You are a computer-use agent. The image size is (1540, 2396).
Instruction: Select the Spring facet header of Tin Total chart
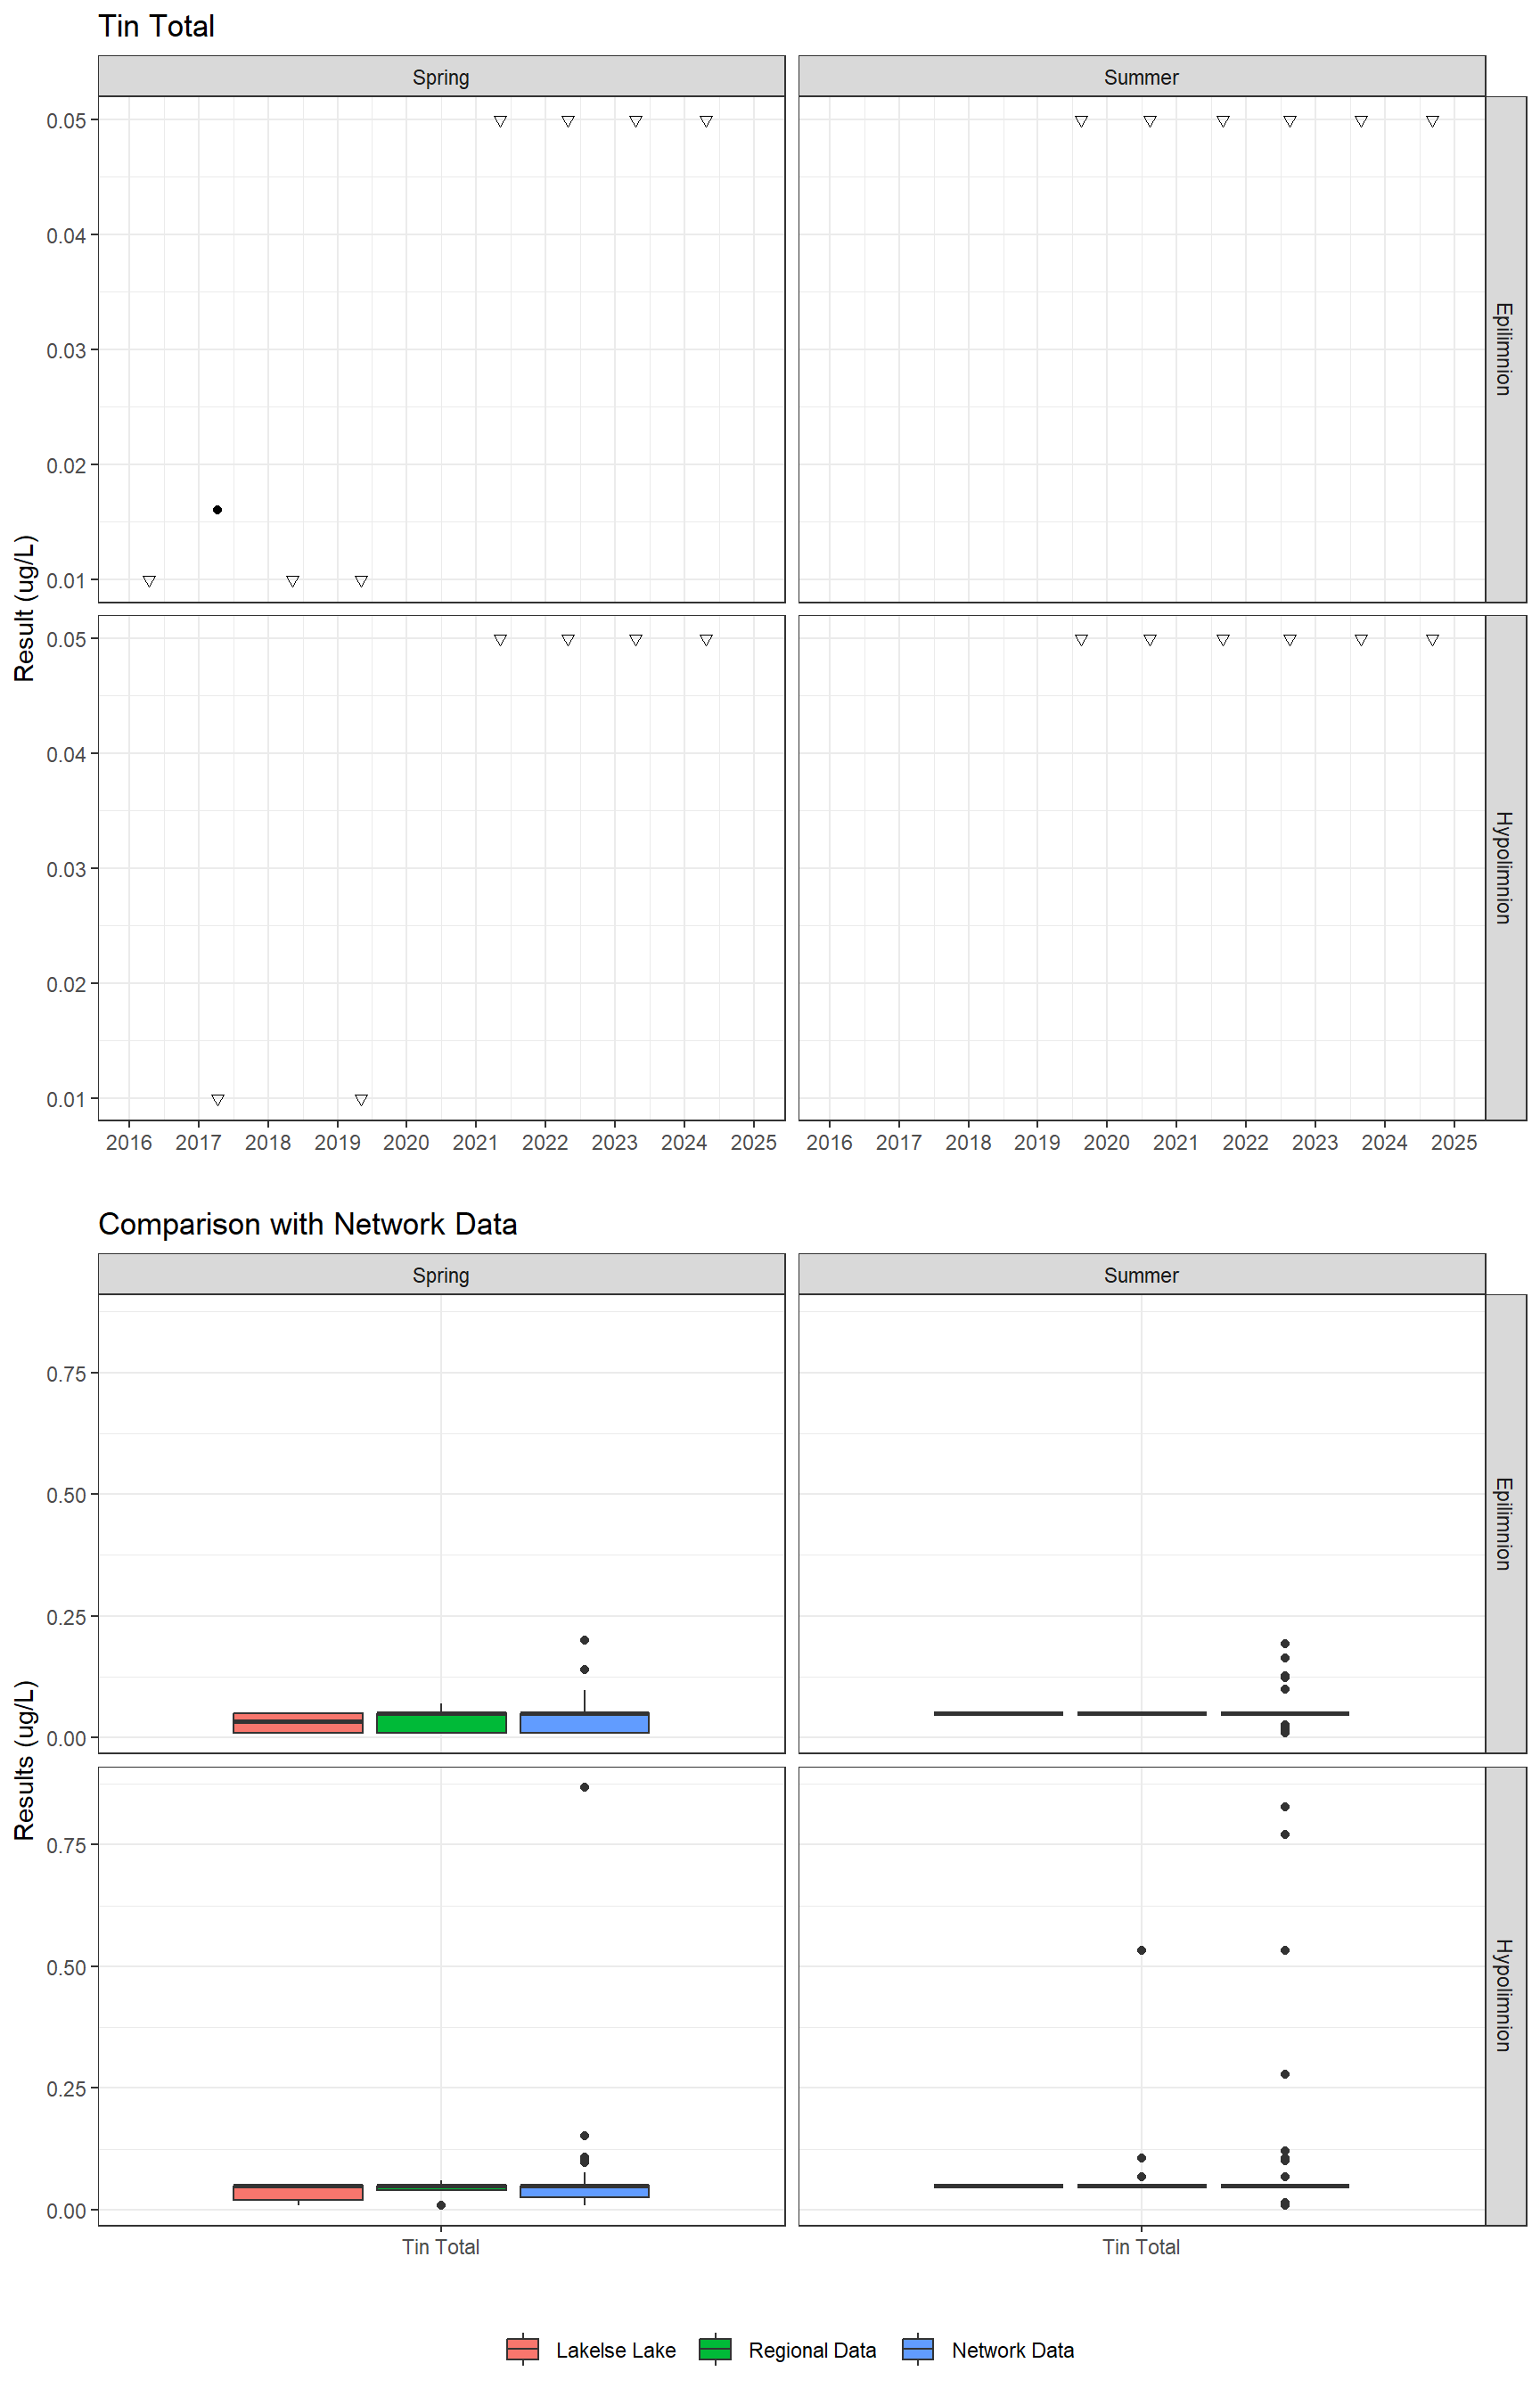pyautogui.click(x=441, y=77)
